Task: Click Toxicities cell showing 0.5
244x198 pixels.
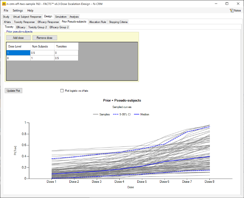Action: [x=66, y=58]
